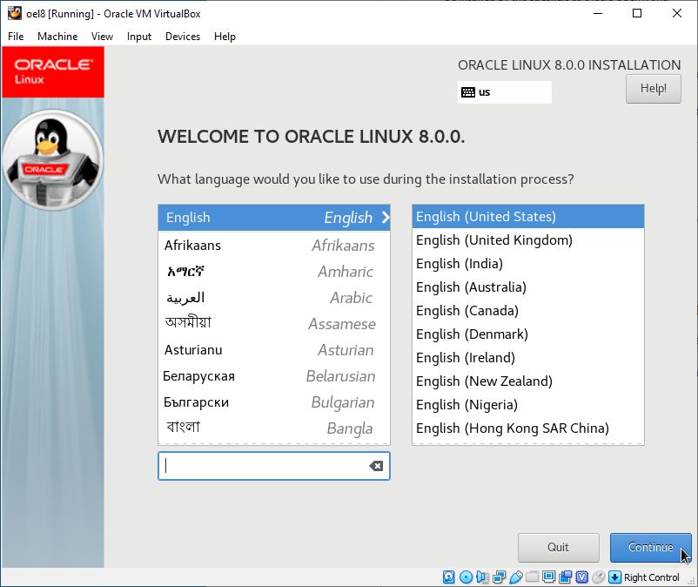Screen dimensions: 698x587
Task: Click the recording status icon
Action: click(x=566, y=577)
